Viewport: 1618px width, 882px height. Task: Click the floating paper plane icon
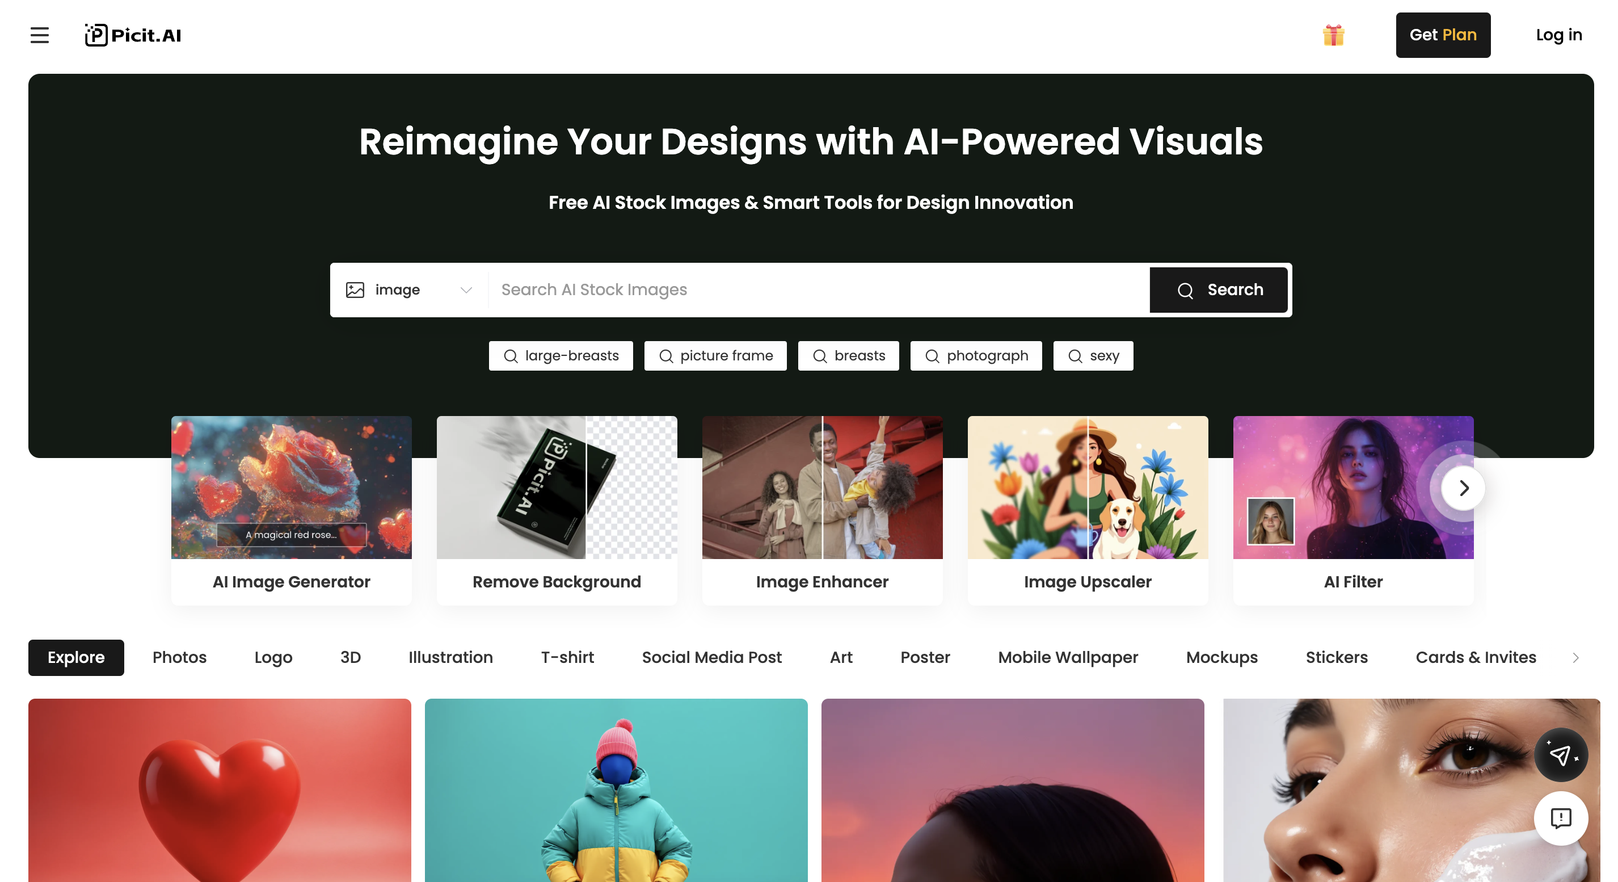point(1561,754)
